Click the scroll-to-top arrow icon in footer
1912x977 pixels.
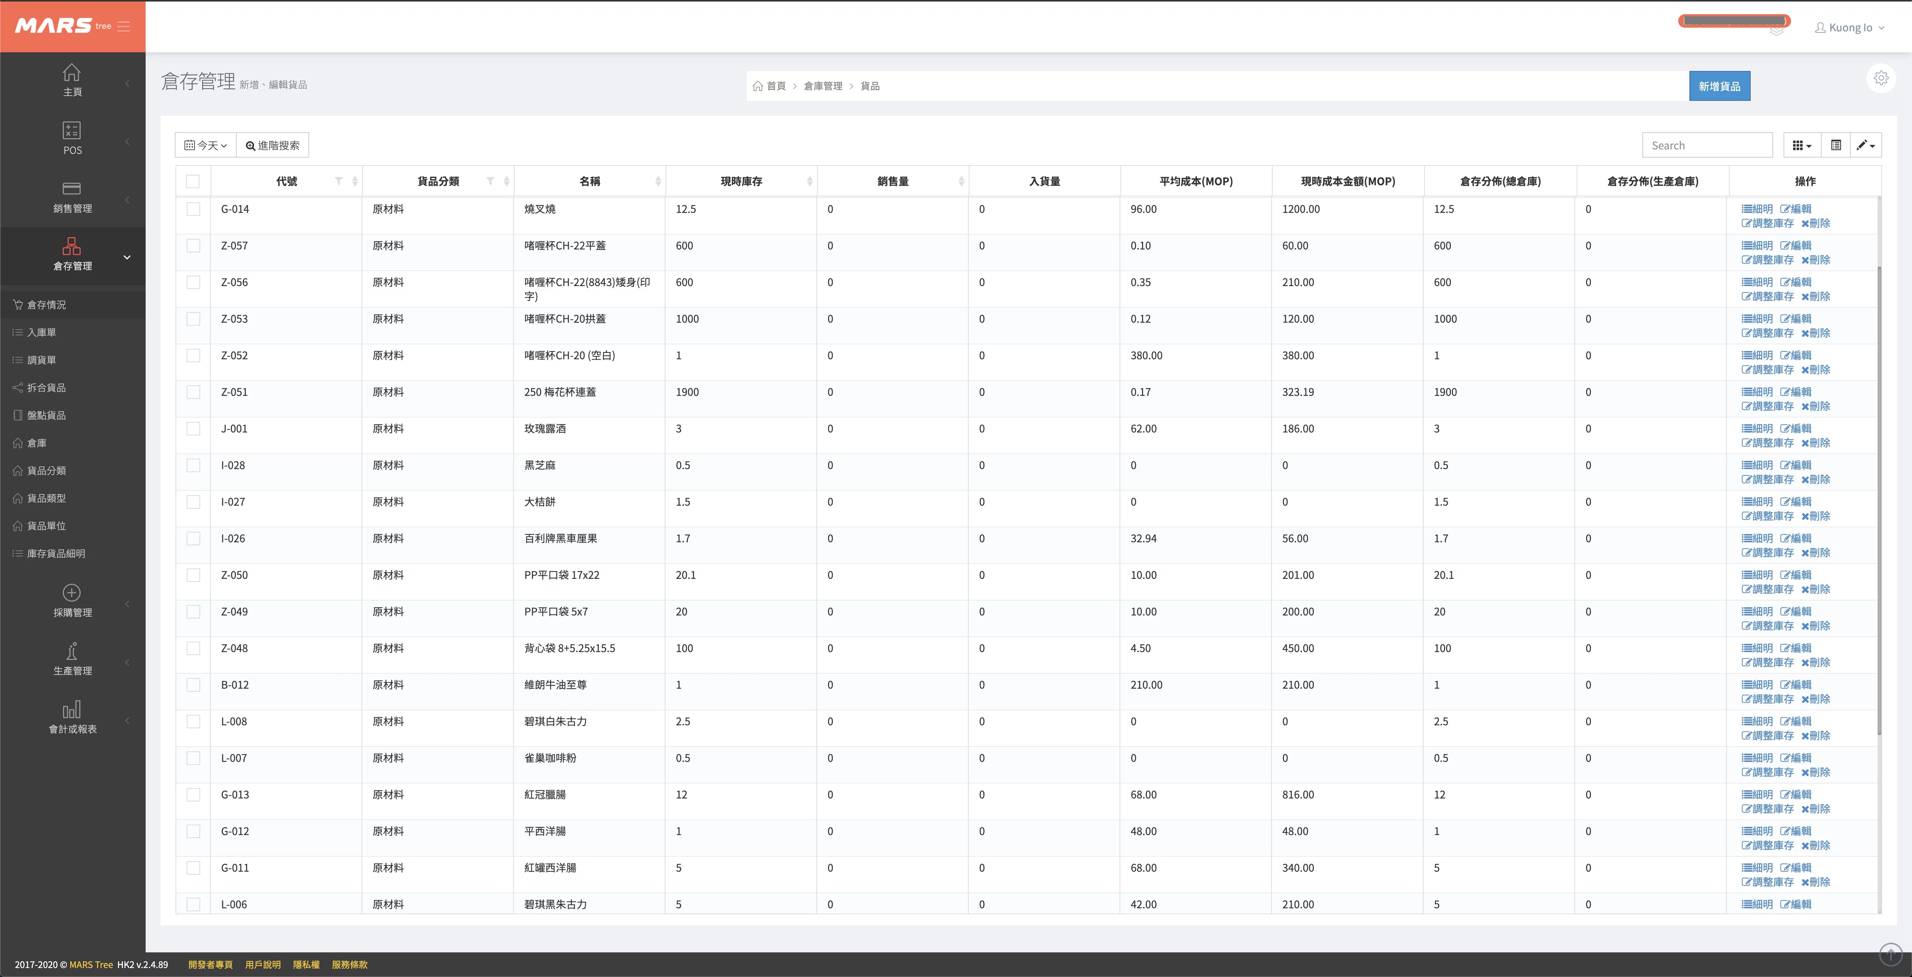[1890, 955]
